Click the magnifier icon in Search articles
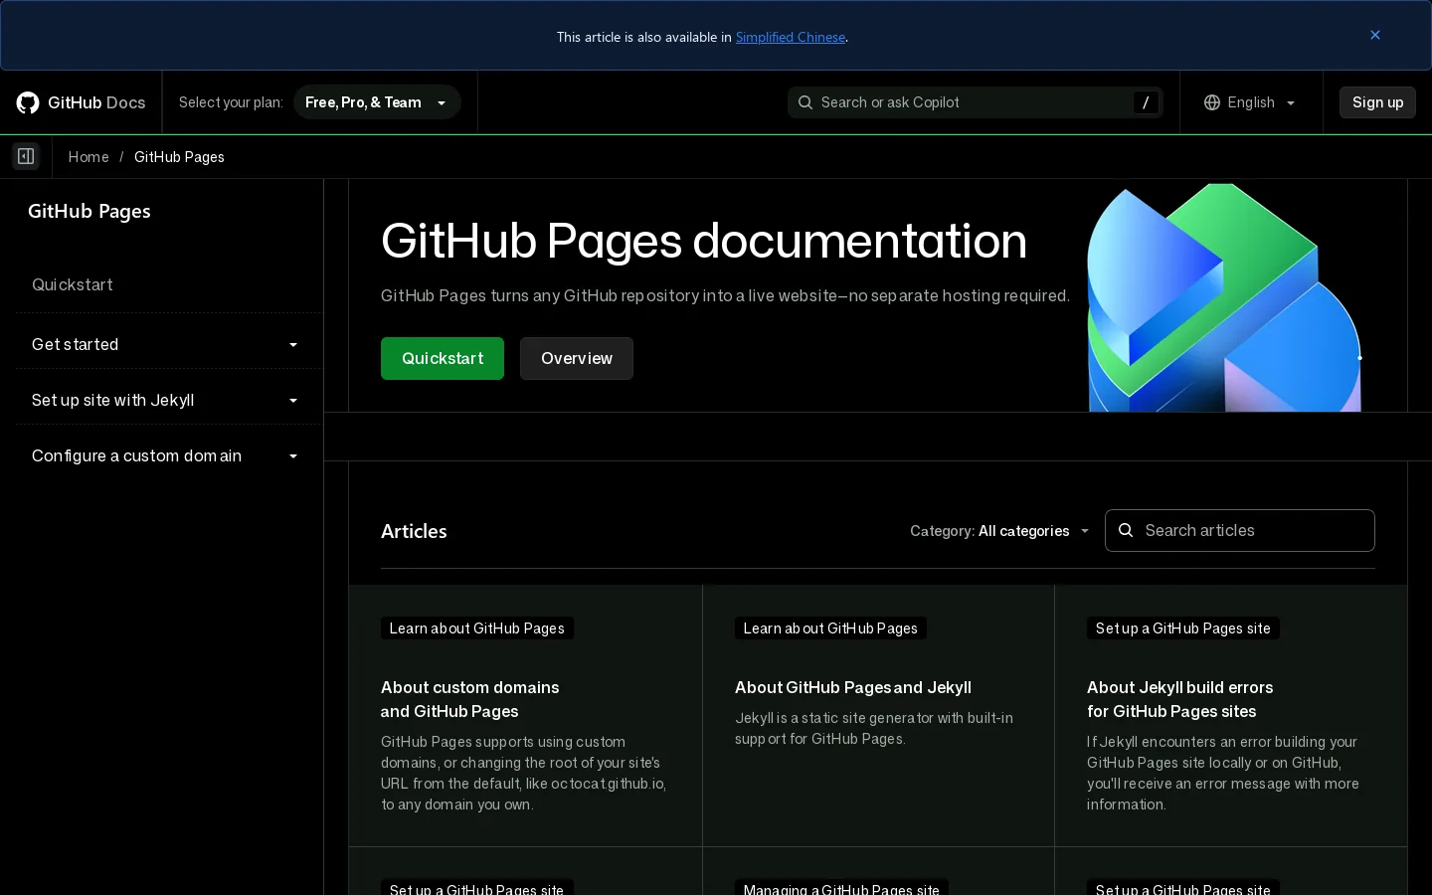1432x895 pixels. coord(1126,530)
